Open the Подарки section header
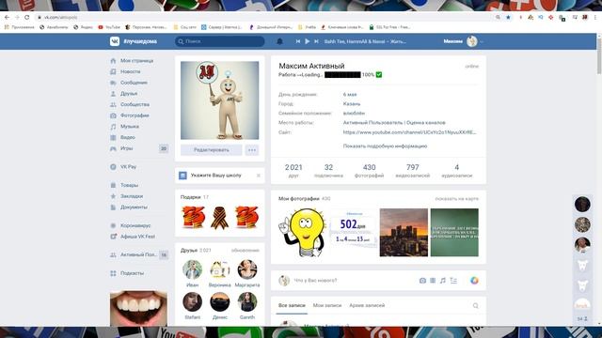The image size is (602, 338). pos(195,197)
